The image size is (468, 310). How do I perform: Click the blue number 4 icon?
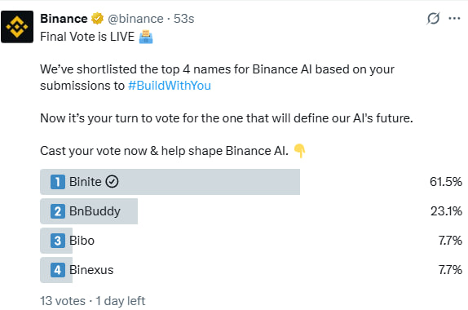tap(58, 270)
